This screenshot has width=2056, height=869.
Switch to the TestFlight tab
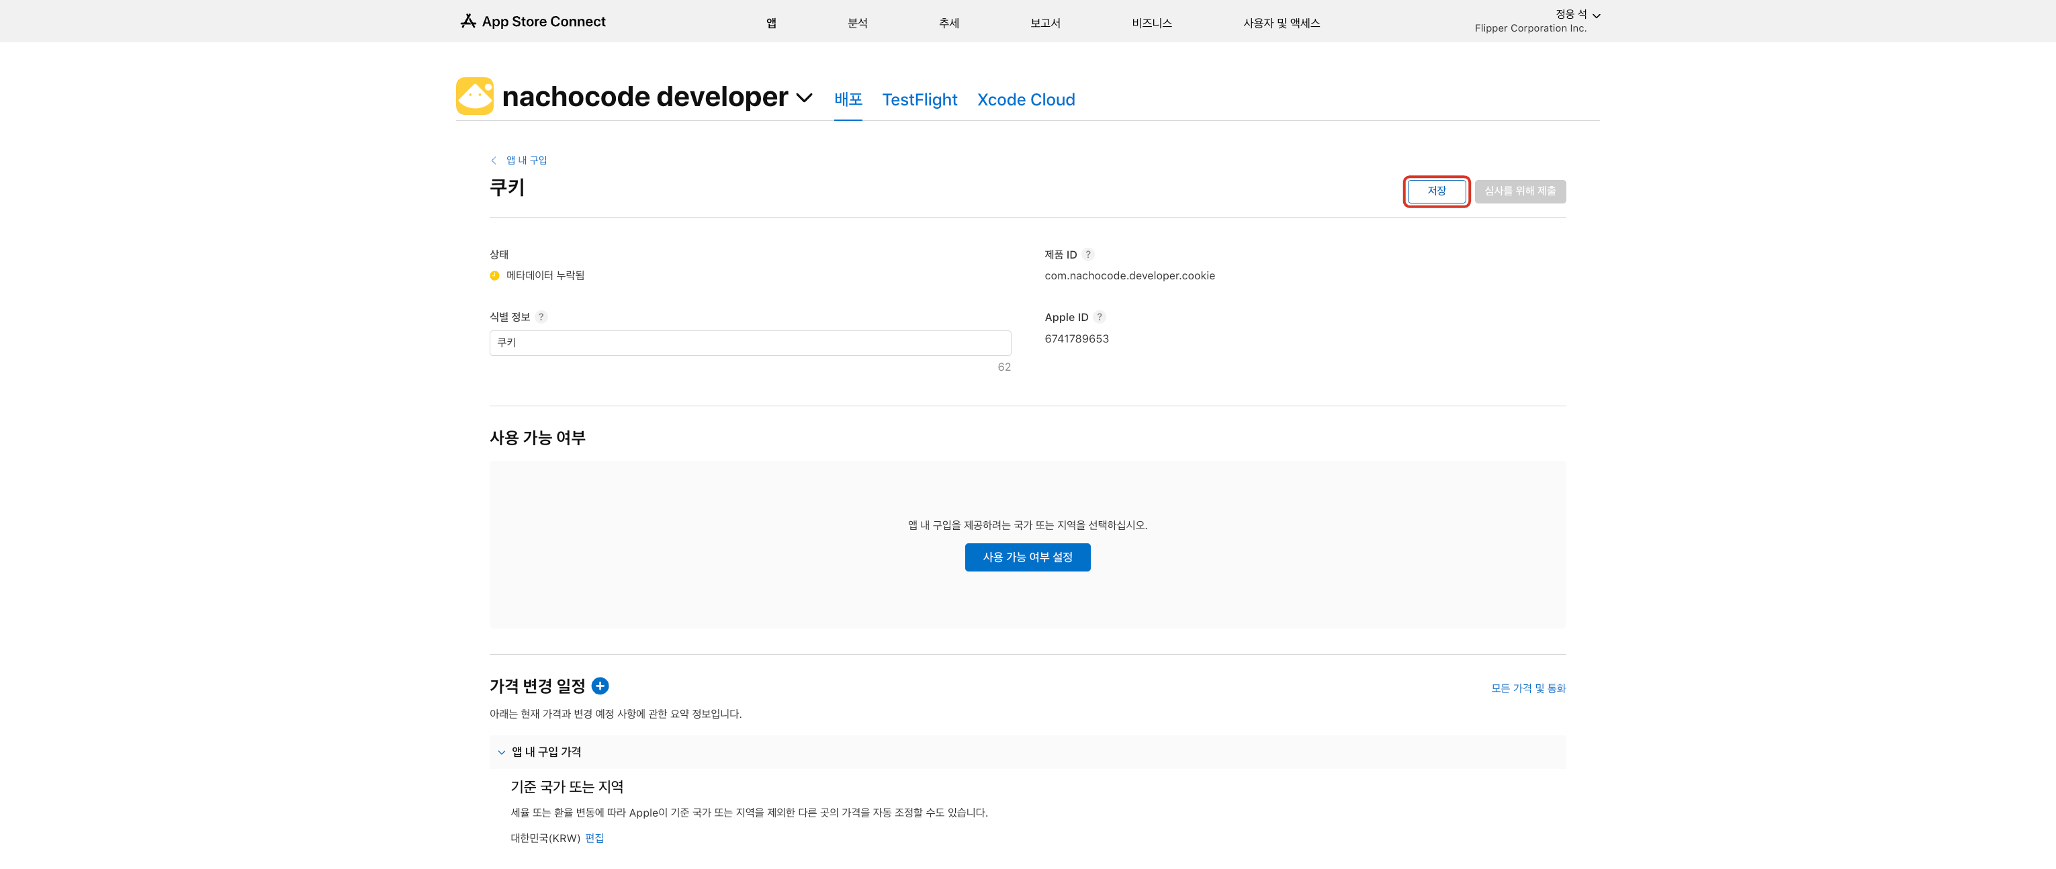point(919,100)
